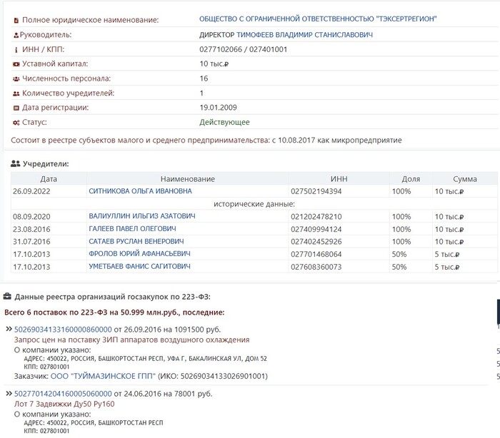Image resolution: width=500 pixels, height=438 pixels.
Task: Click the briefcase icon beside госзакупок registry heading
Action: (8, 296)
